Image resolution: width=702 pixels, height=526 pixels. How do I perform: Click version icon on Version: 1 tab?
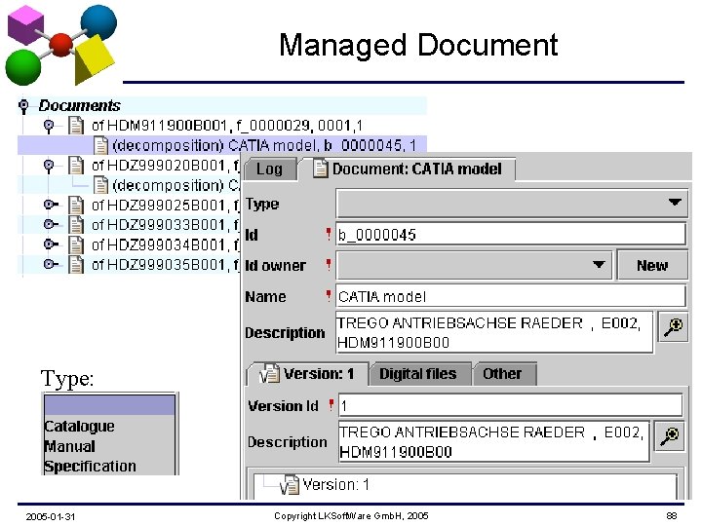(x=269, y=374)
